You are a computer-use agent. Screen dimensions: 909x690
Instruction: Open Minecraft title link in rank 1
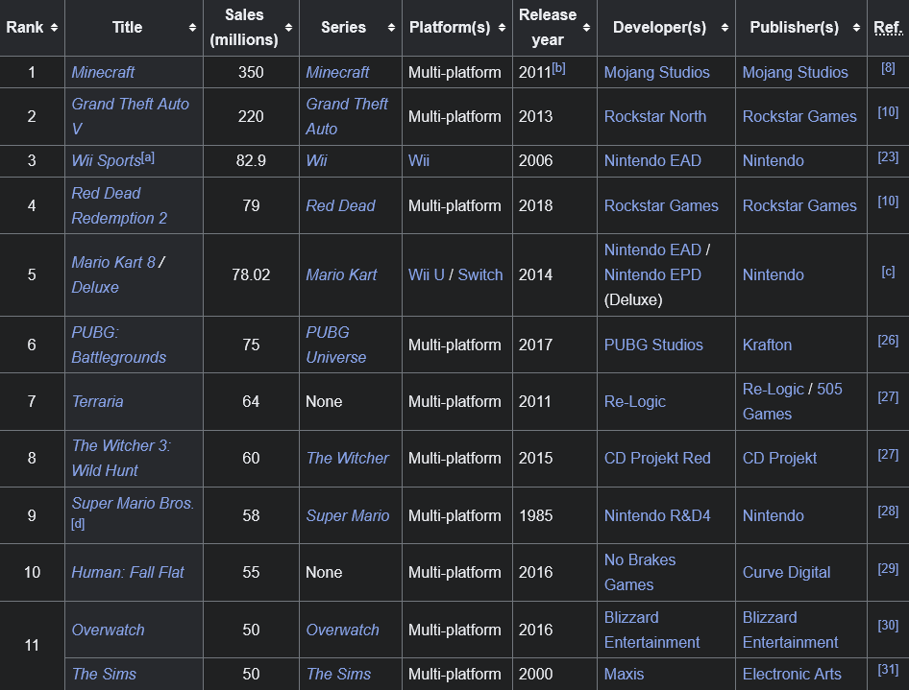(103, 72)
